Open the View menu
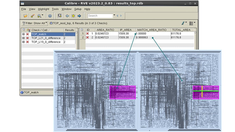 pyautogui.click(x=32, y=9)
